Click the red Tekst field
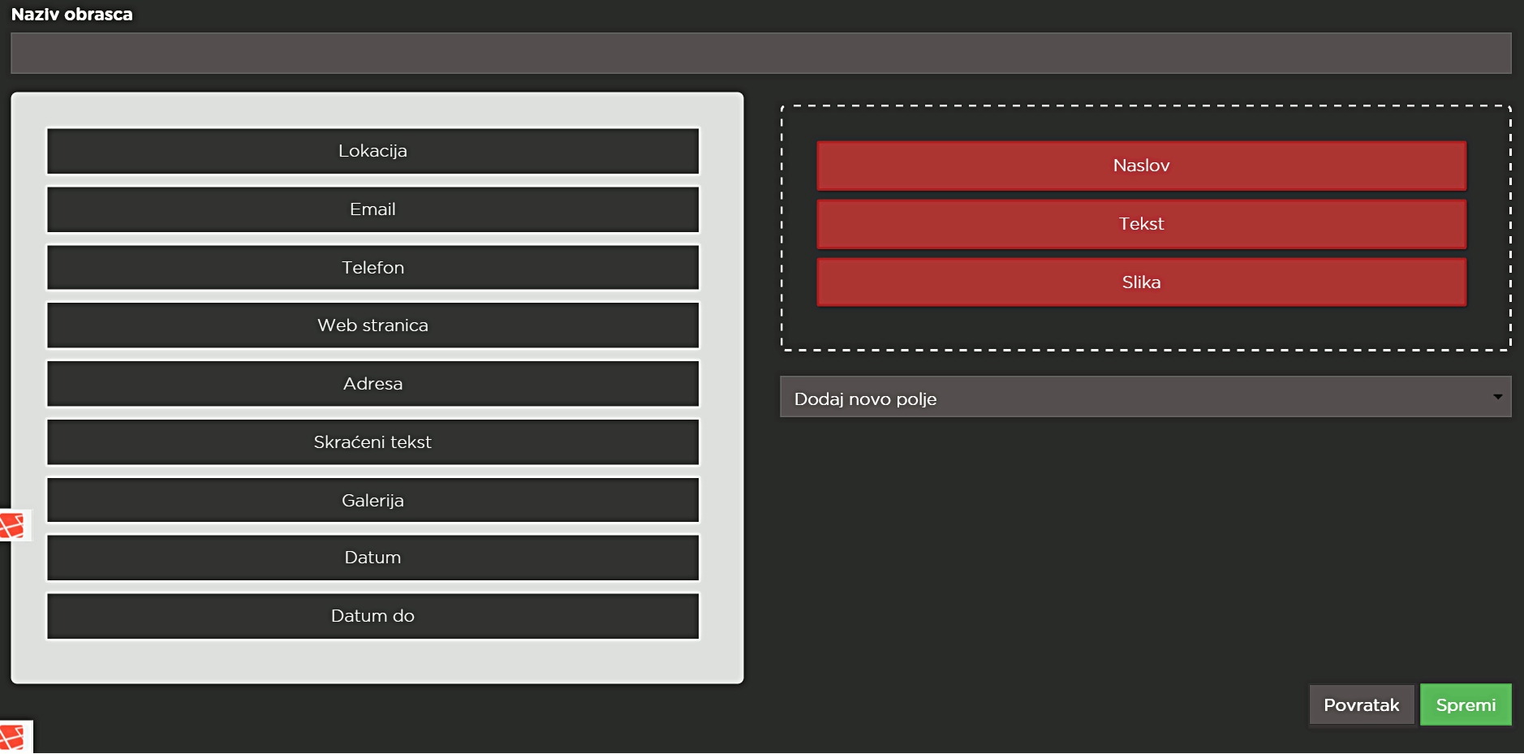 pyautogui.click(x=1141, y=224)
